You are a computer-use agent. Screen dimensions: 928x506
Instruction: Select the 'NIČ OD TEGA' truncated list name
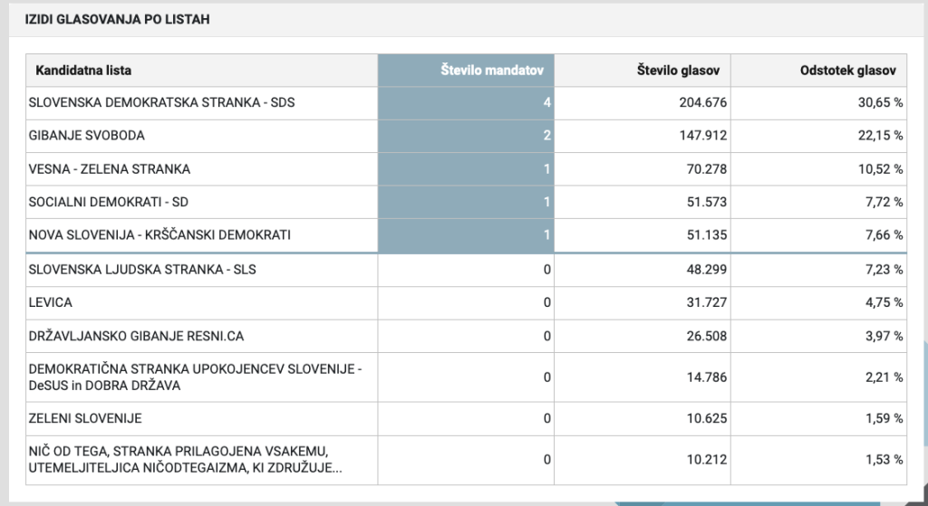coord(185,460)
